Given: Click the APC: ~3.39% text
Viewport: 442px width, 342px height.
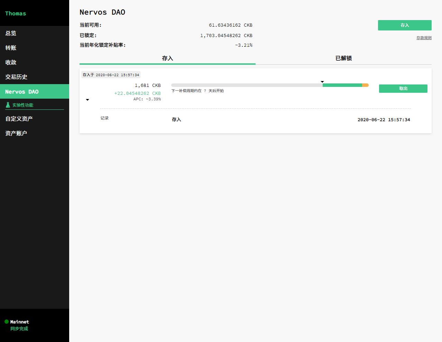Looking at the screenshot, I should (147, 99).
